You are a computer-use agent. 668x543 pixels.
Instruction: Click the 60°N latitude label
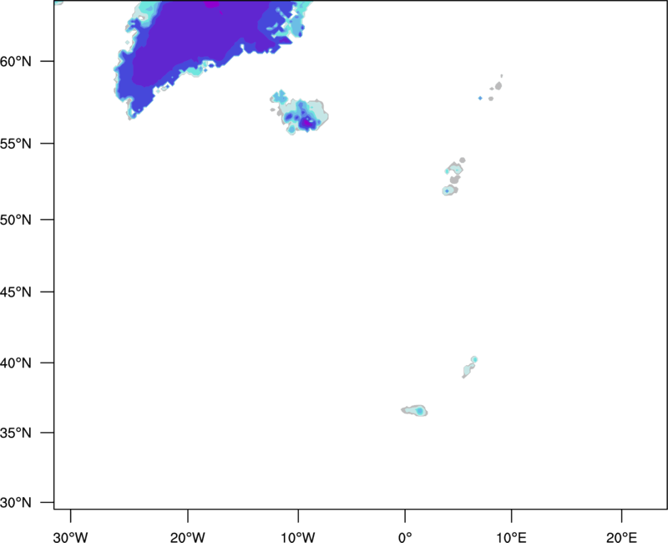point(33,62)
